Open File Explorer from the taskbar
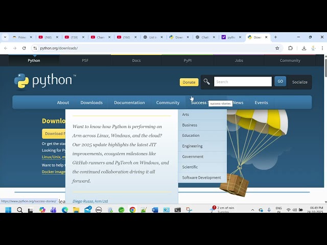This screenshot has width=327, height=245. [x=76, y=210]
